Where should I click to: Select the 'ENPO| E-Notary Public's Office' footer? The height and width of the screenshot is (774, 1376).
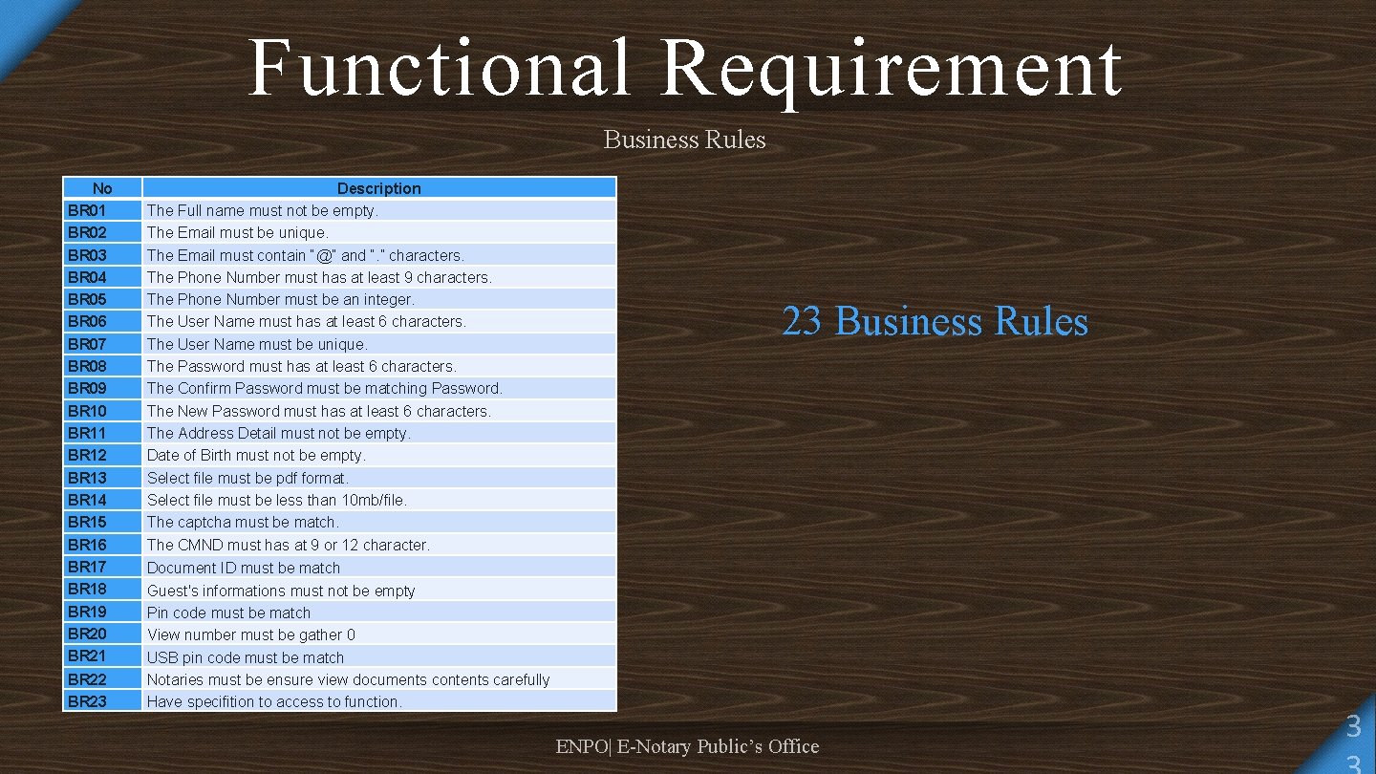(687, 746)
